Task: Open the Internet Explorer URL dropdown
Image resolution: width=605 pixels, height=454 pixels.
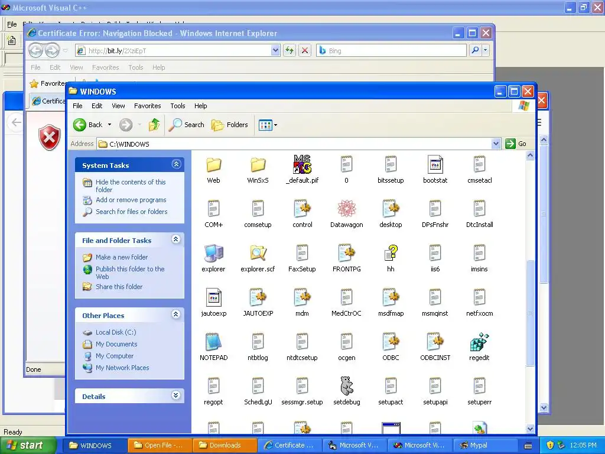Action: (x=275, y=50)
